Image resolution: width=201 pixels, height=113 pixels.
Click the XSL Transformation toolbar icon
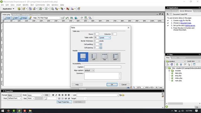79,9
